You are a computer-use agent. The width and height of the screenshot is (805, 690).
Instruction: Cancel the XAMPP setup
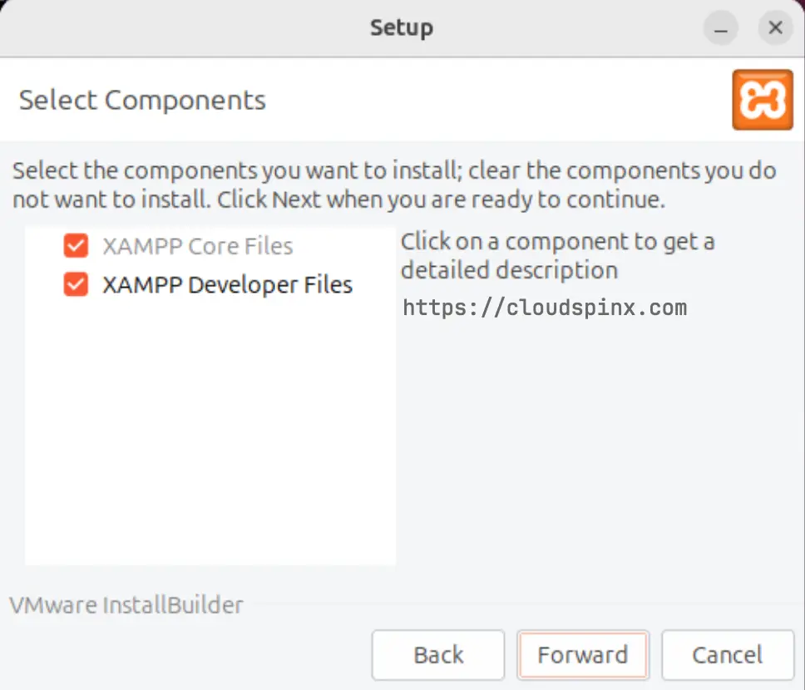[x=728, y=655]
